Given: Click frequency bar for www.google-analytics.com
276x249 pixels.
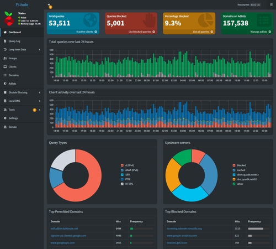Looking at the screenshot, I should coord(259,236).
